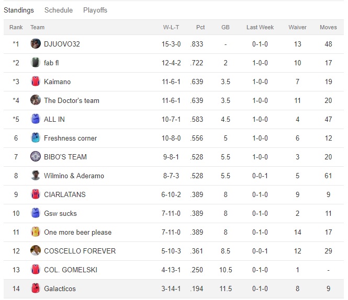Viewport: 348px width, 300px height.
Task: Click the Waiver column header
Action: (x=297, y=27)
